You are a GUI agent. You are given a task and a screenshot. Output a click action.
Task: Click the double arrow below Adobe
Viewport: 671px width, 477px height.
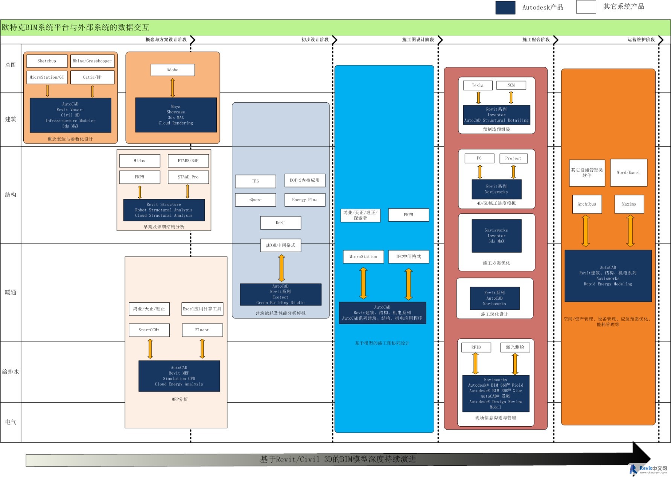173,87
